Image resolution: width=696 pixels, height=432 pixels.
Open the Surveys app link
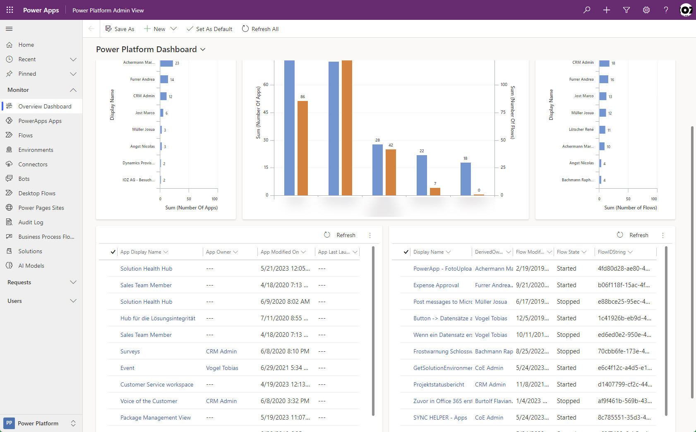pos(130,351)
